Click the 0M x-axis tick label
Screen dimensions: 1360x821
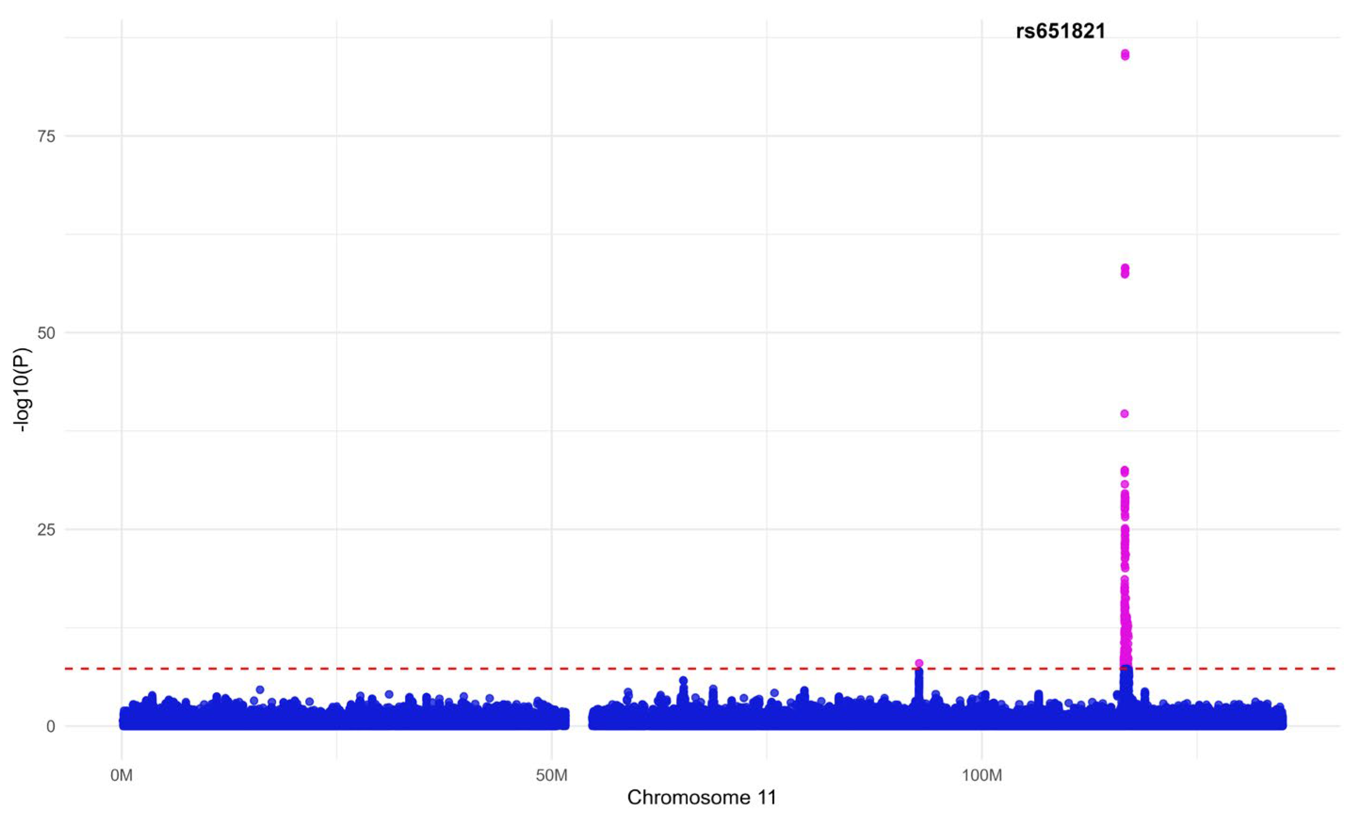pos(122,775)
